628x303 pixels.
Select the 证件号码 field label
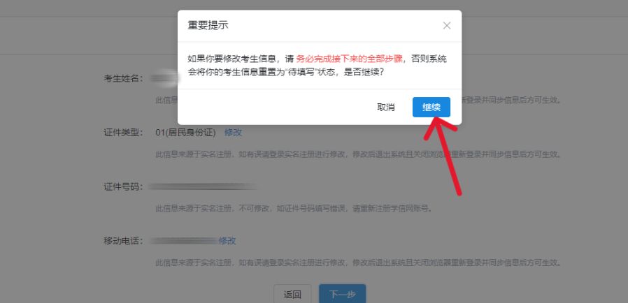pos(123,186)
